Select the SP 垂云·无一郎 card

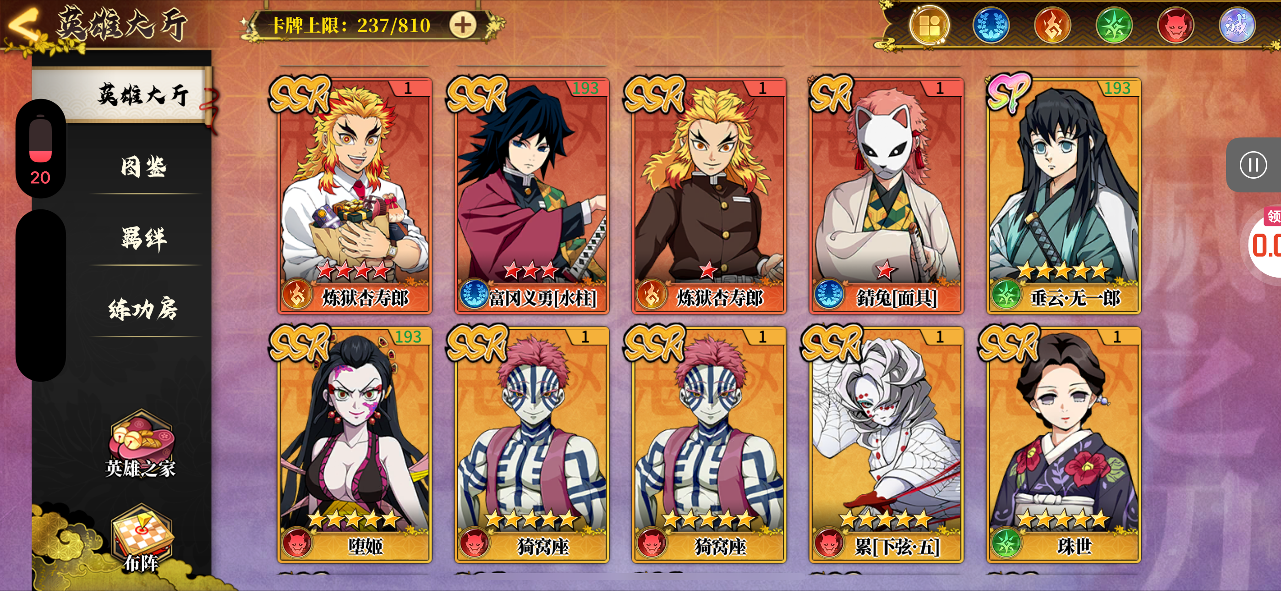point(1063,195)
